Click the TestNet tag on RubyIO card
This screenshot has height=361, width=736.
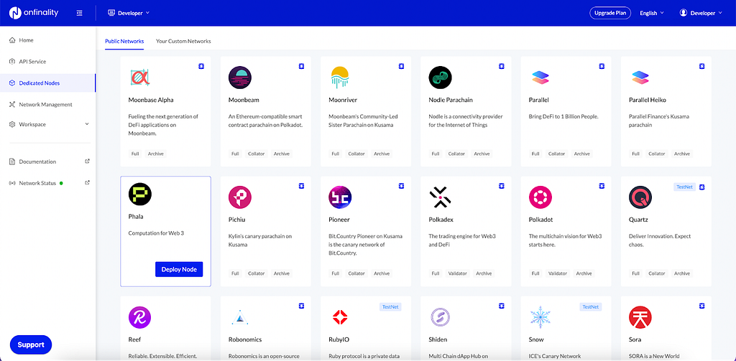click(x=390, y=306)
